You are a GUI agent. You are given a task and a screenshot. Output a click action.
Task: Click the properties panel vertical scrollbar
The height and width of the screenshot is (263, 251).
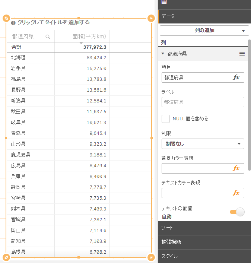click(x=250, y=105)
